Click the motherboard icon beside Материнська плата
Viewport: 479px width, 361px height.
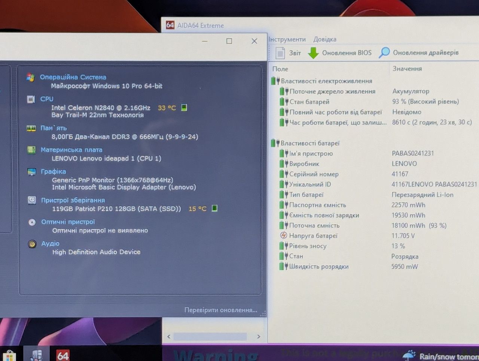coord(31,150)
